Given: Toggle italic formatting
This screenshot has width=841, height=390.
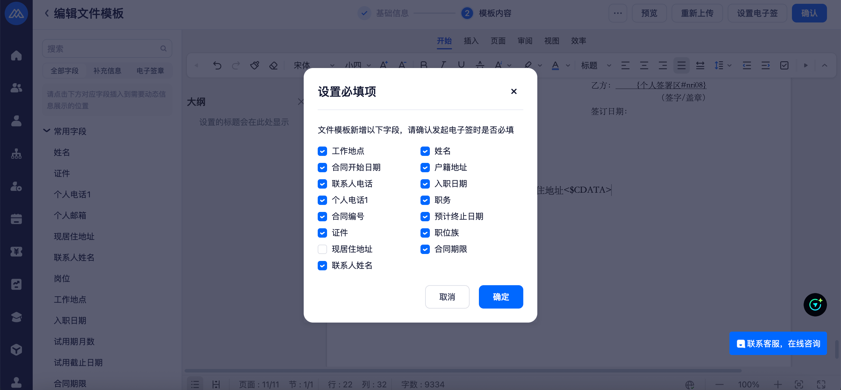Looking at the screenshot, I should coord(443,66).
